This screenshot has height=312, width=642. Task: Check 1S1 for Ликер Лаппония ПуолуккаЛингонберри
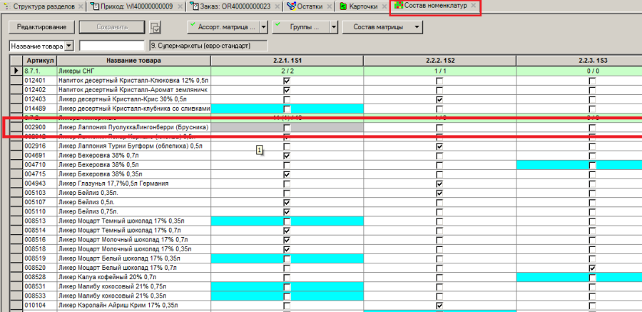[x=287, y=128]
